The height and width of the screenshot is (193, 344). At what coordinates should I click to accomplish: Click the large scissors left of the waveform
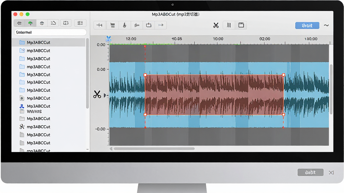click(97, 94)
